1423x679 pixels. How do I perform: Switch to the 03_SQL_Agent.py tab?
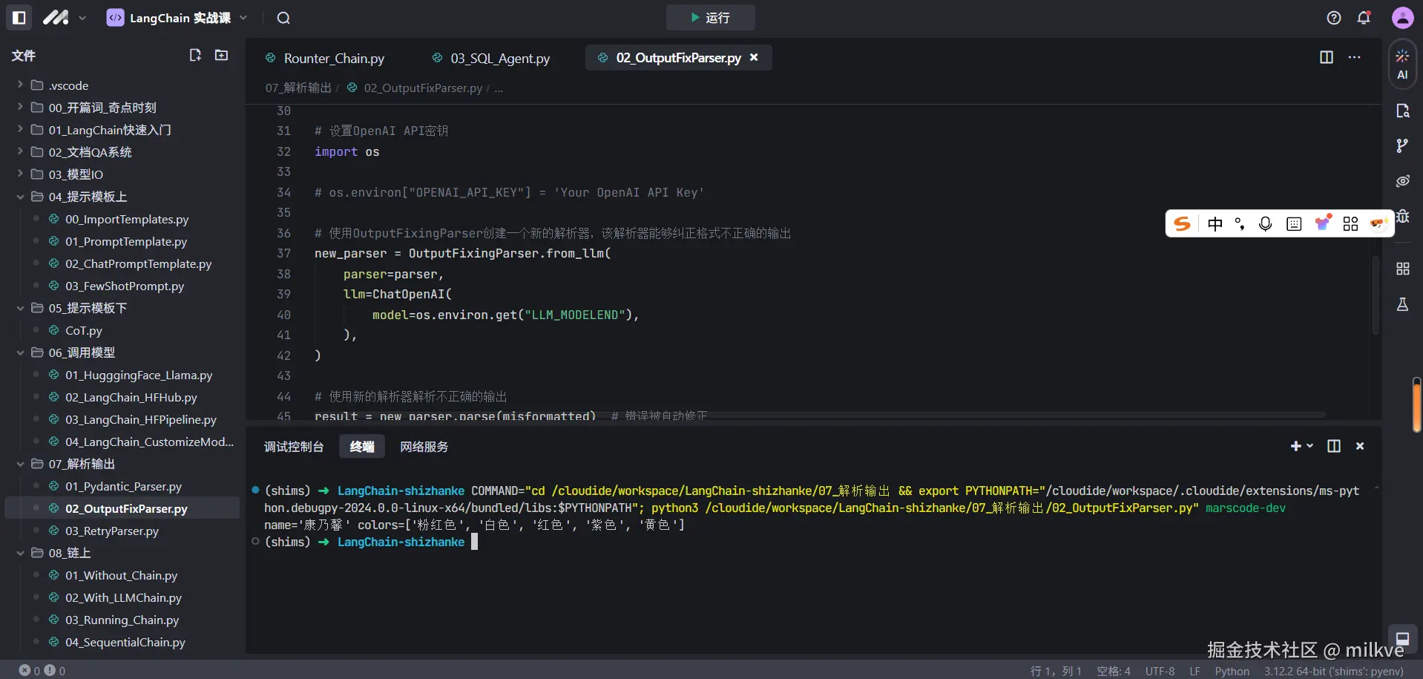[499, 58]
